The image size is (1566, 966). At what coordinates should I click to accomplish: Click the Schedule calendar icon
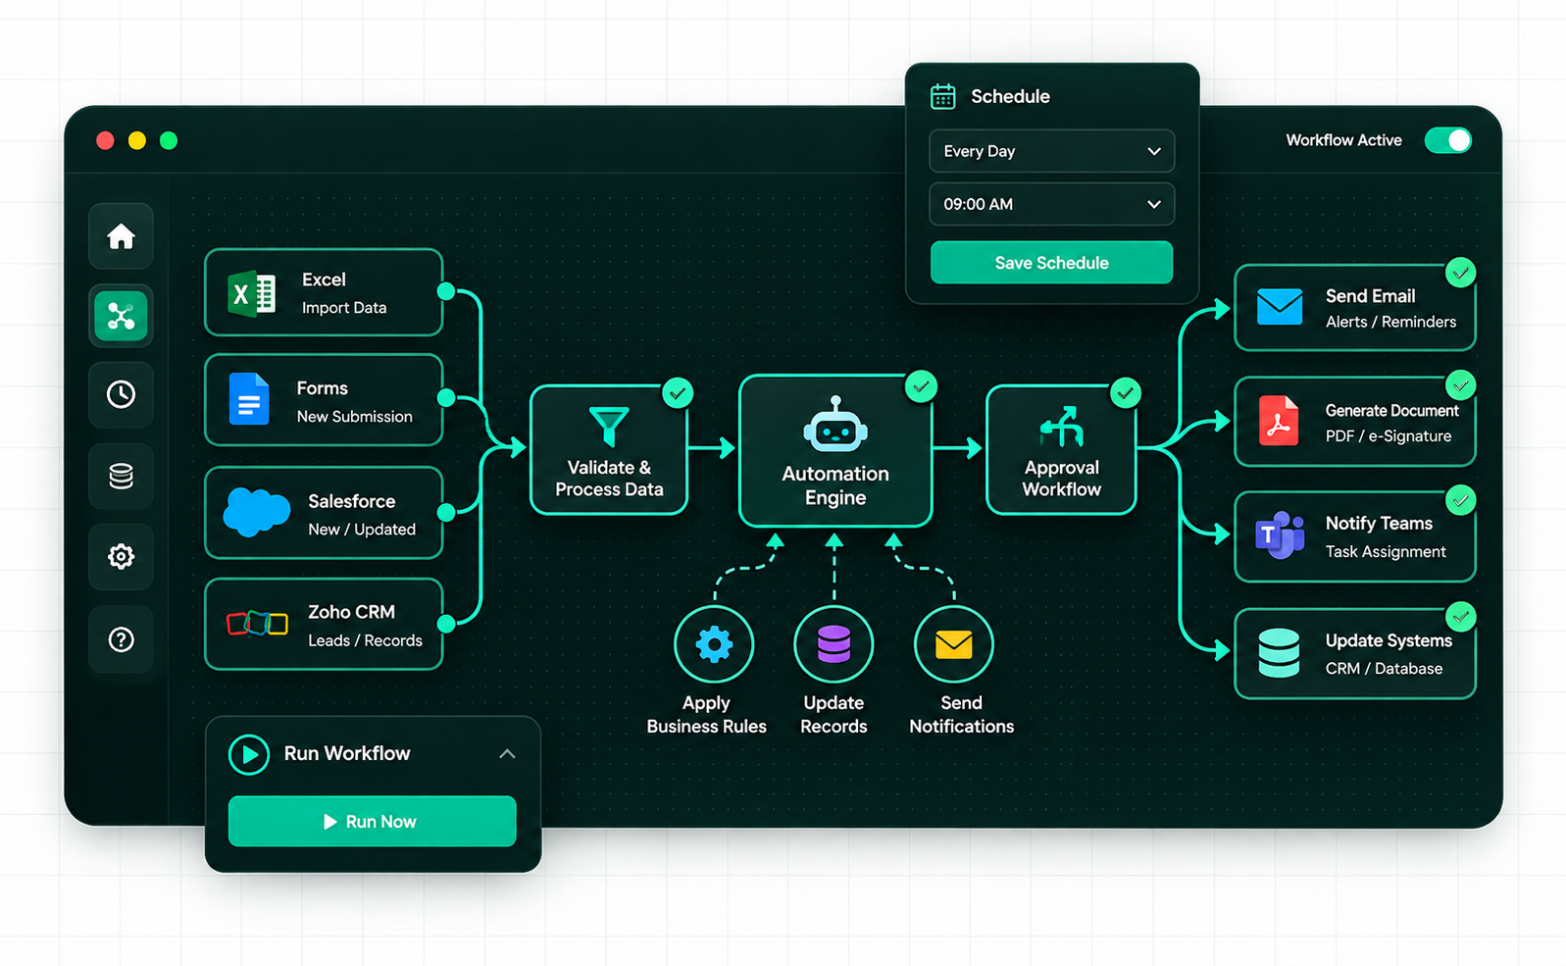click(943, 96)
